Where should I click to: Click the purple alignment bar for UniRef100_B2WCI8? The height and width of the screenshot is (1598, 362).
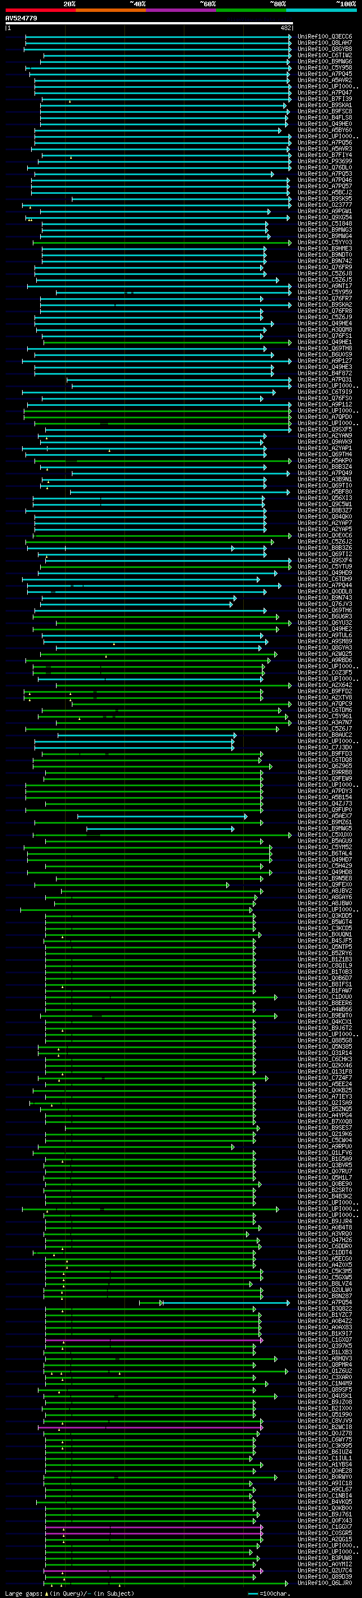150,1427
